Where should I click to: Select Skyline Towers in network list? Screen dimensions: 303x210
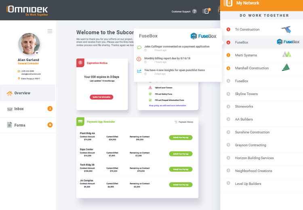click(262, 94)
